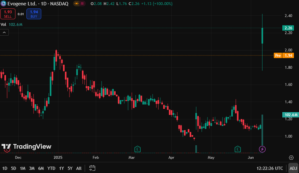Click the pink data status wave icon

[82, 4]
